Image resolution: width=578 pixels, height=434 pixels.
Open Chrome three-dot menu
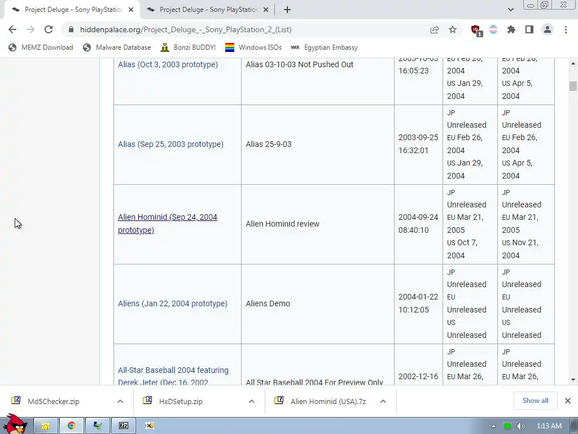[566, 29]
